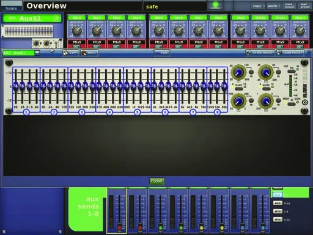Switch to the mtx 9-16 bank

[x=278, y=220]
